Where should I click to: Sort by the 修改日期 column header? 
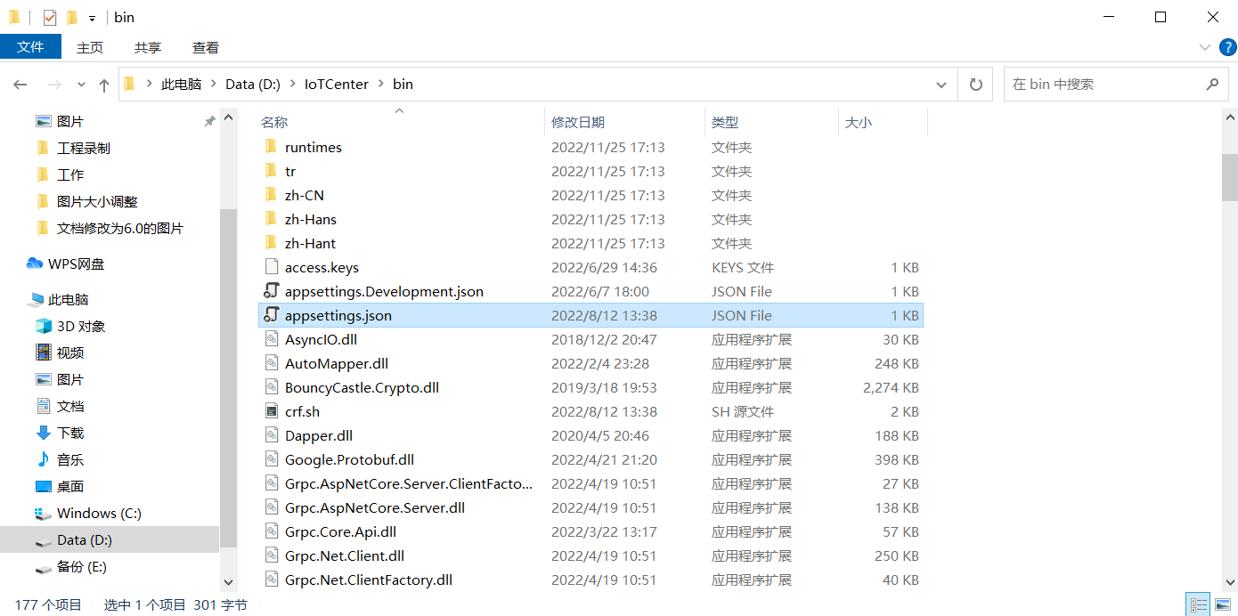pyautogui.click(x=578, y=122)
